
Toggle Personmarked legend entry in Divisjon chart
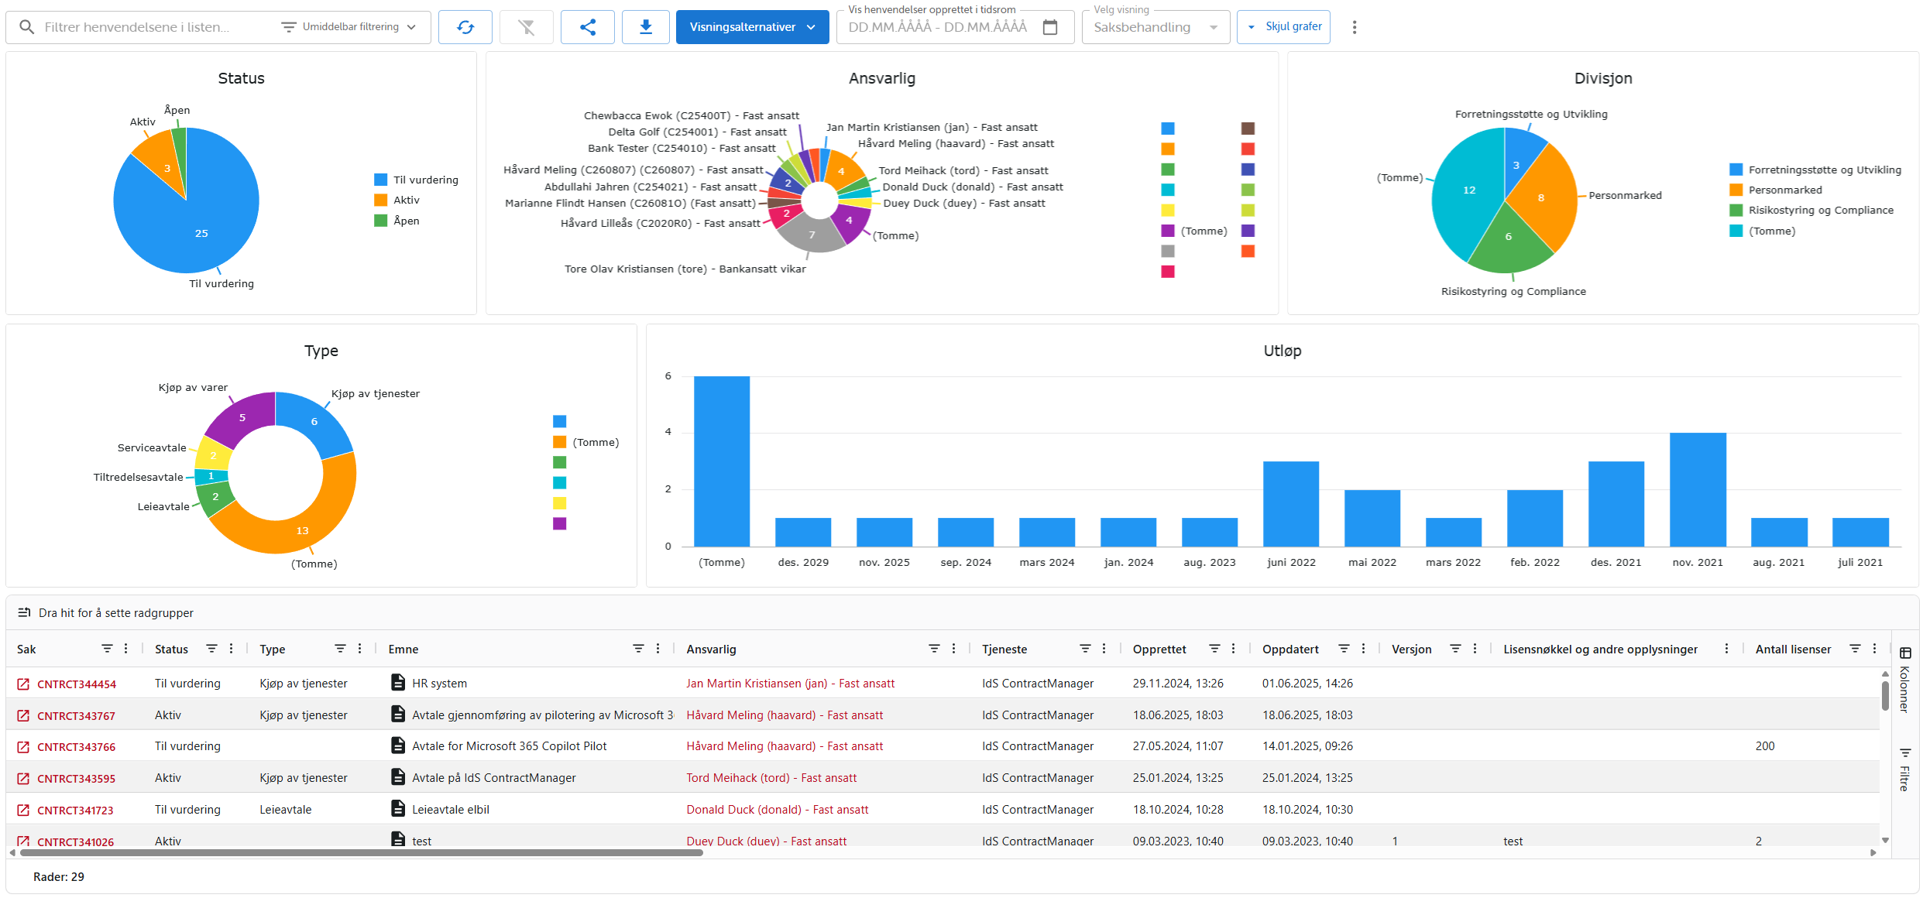click(x=1776, y=190)
